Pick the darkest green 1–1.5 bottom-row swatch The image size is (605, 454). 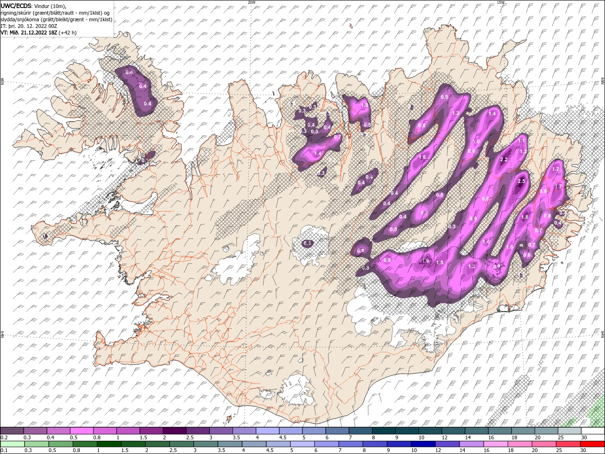click(109, 444)
